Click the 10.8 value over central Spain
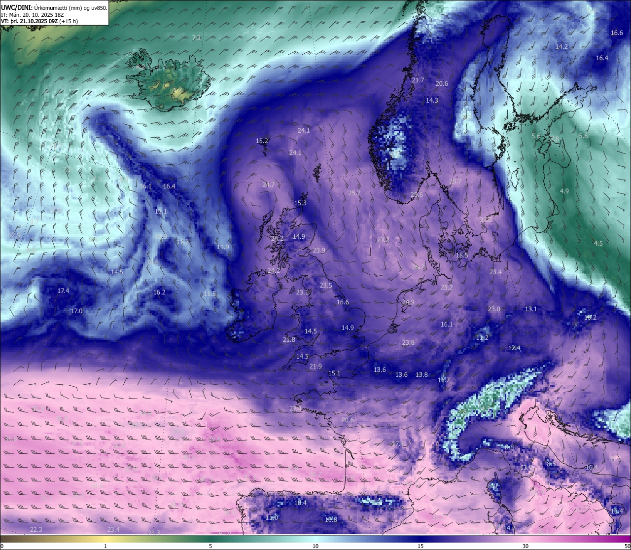Screen dimensions: 631x550 [x=331, y=519]
